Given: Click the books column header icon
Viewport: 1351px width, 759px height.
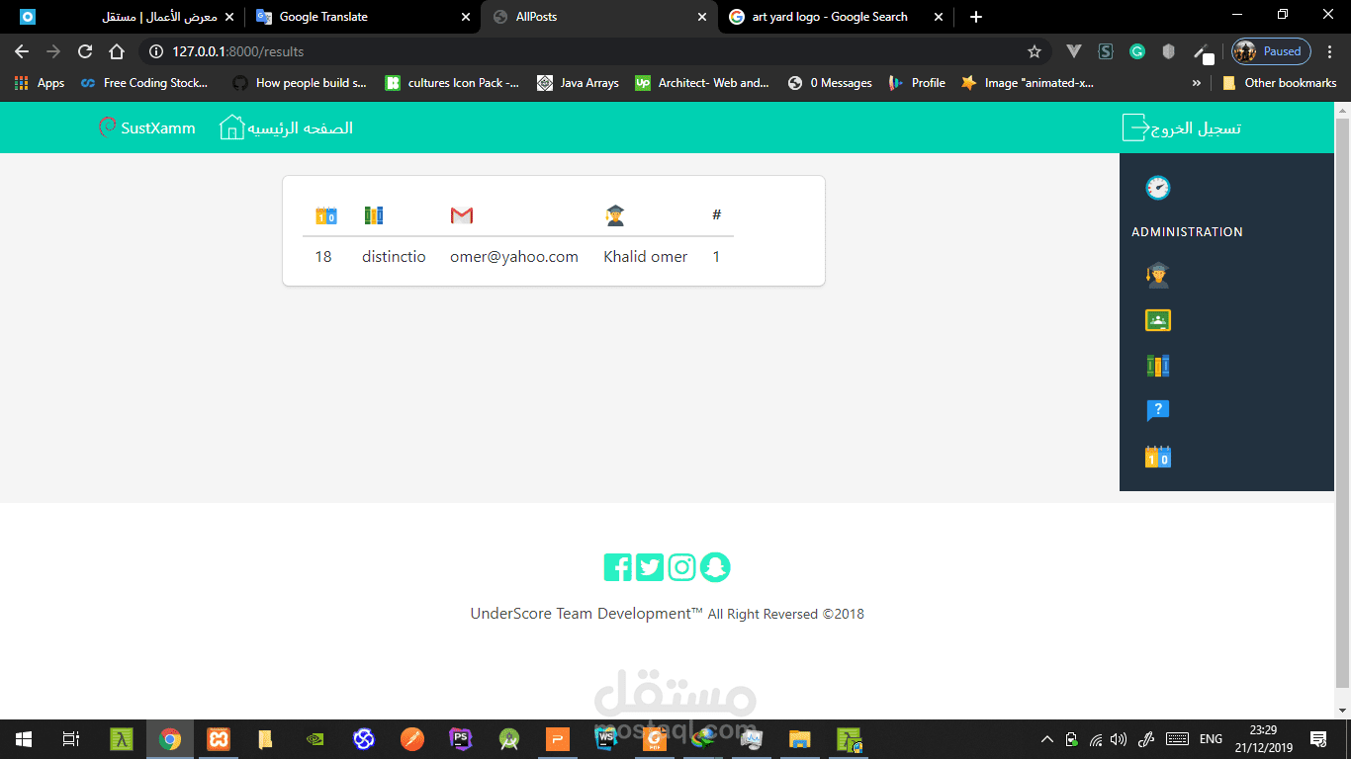Looking at the screenshot, I should (x=374, y=215).
